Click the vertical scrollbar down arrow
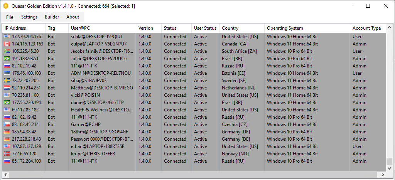The width and height of the screenshot is (395, 180). [x=389, y=168]
